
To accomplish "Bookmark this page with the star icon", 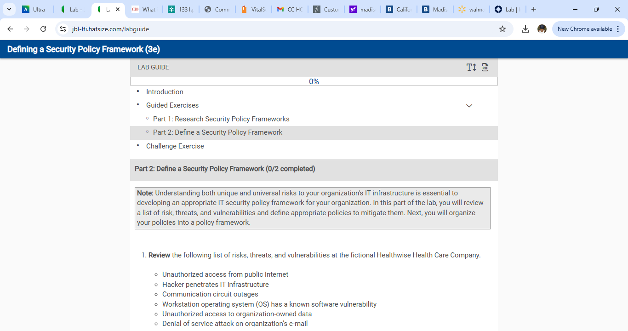I will pyautogui.click(x=502, y=29).
